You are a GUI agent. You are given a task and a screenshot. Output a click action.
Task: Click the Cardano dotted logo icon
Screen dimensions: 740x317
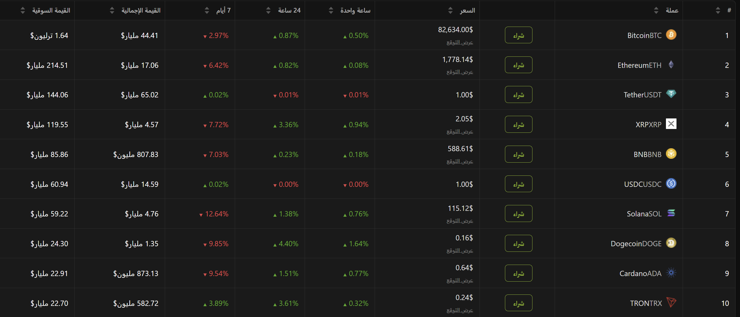tap(671, 273)
